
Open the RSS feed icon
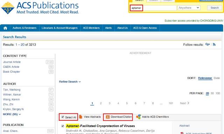click(x=214, y=44)
